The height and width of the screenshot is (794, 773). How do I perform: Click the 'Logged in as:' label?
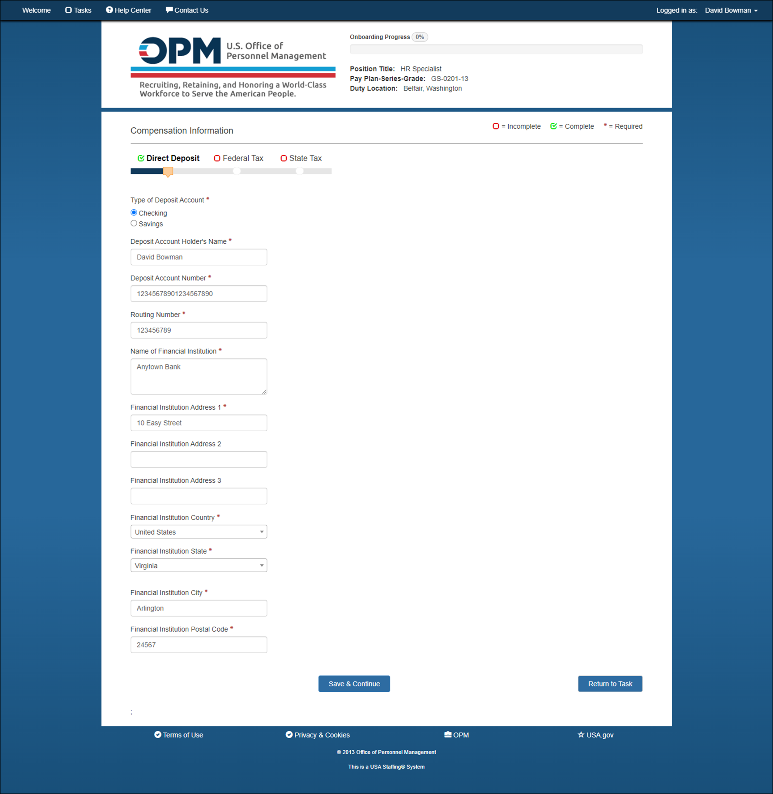click(677, 10)
